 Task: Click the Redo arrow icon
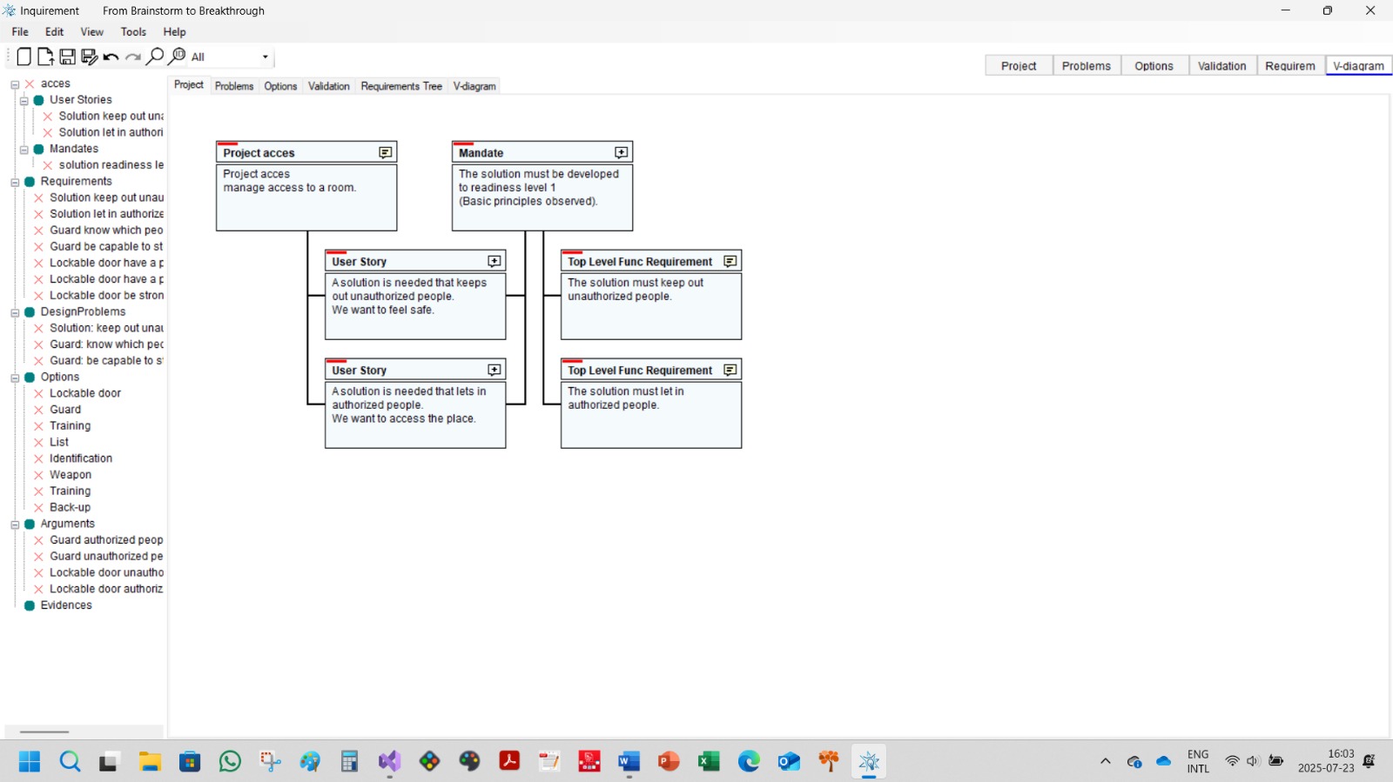point(132,57)
